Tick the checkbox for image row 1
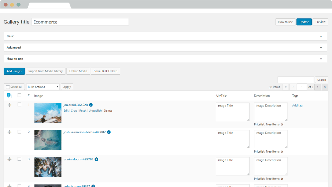The image size is (332, 187). (x=19, y=105)
